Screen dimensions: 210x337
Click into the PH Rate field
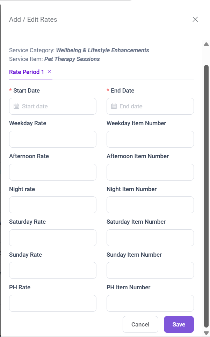[53, 303]
